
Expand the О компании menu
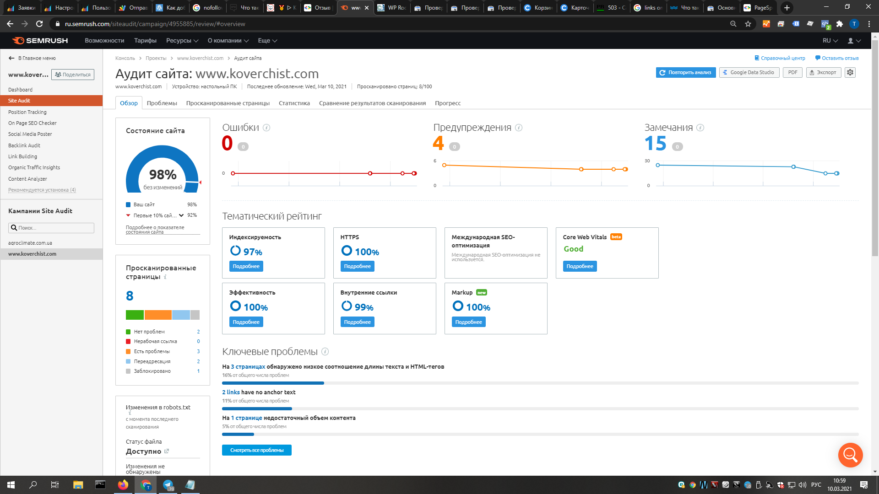(228, 41)
